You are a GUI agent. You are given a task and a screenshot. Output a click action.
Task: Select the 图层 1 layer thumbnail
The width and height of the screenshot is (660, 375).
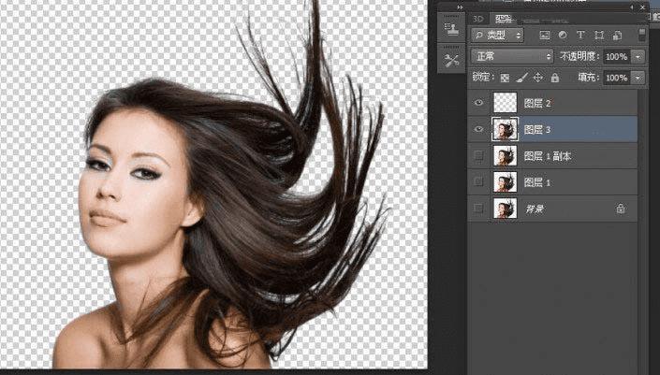click(506, 182)
